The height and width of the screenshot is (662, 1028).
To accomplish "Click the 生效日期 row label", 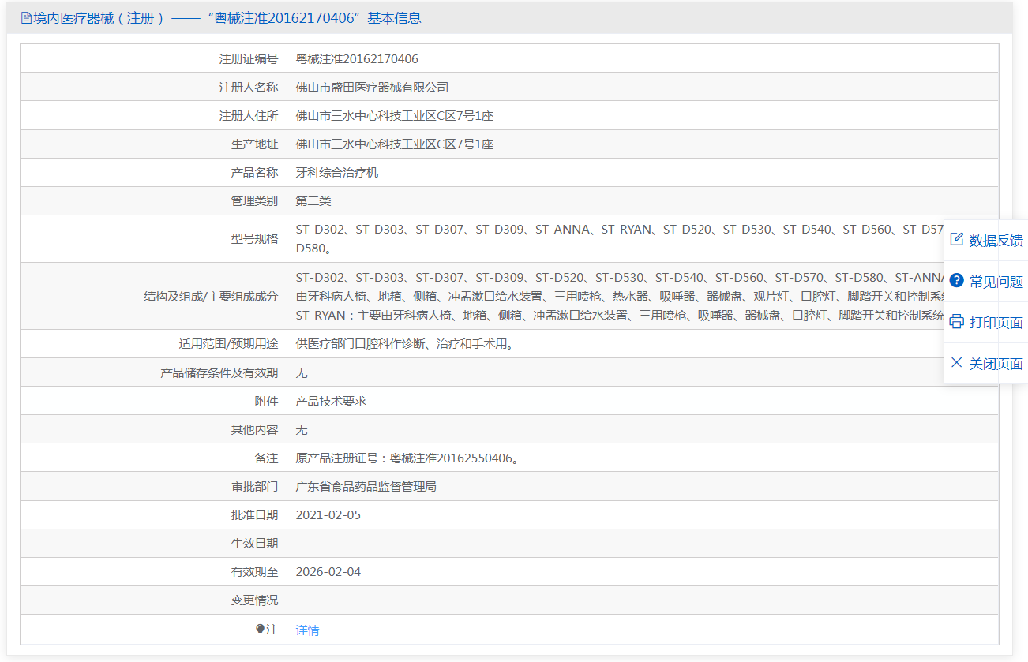I will pyautogui.click(x=254, y=543).
